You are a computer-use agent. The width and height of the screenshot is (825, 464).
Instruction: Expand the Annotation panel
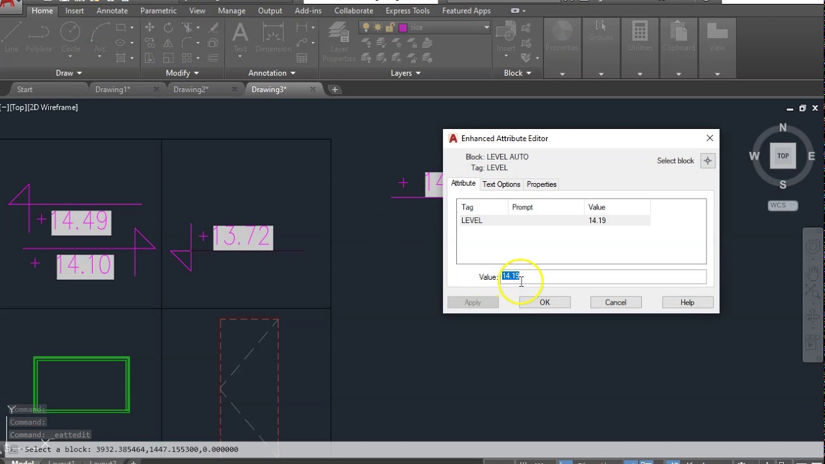[x=272, y=73]
